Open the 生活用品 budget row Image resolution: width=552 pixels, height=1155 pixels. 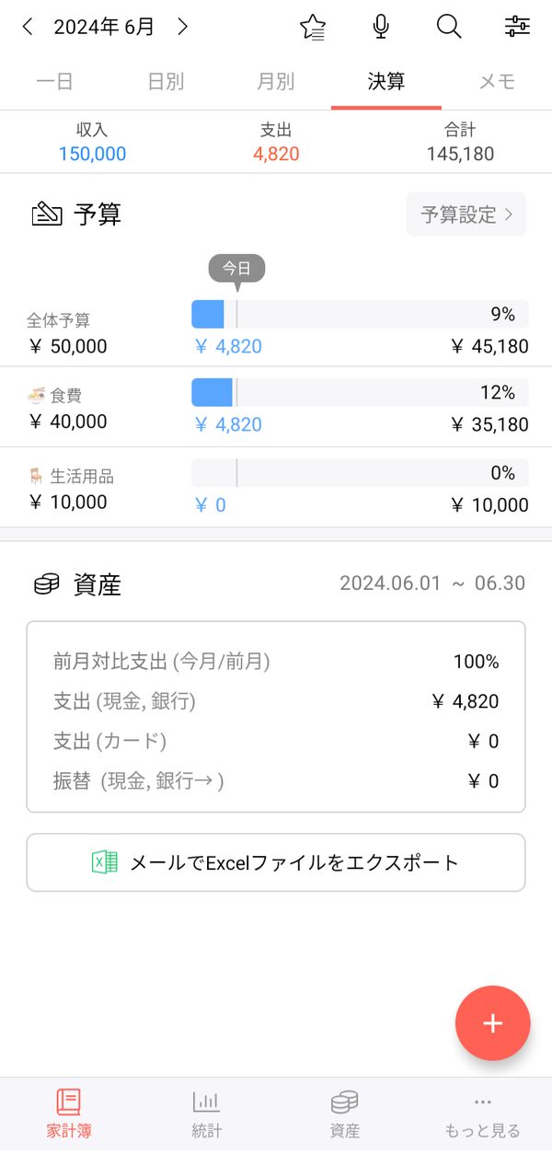pyautogui.click(x=276, y=488)
